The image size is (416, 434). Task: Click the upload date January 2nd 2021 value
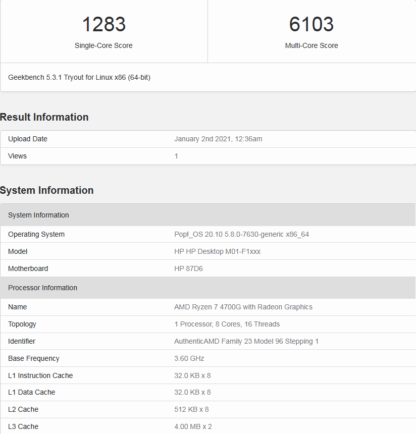pos(218,139)
